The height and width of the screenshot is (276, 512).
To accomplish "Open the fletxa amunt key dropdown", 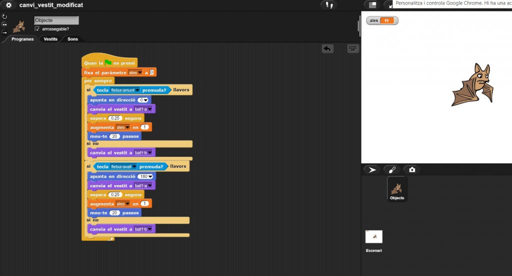I will coord(137,90).
